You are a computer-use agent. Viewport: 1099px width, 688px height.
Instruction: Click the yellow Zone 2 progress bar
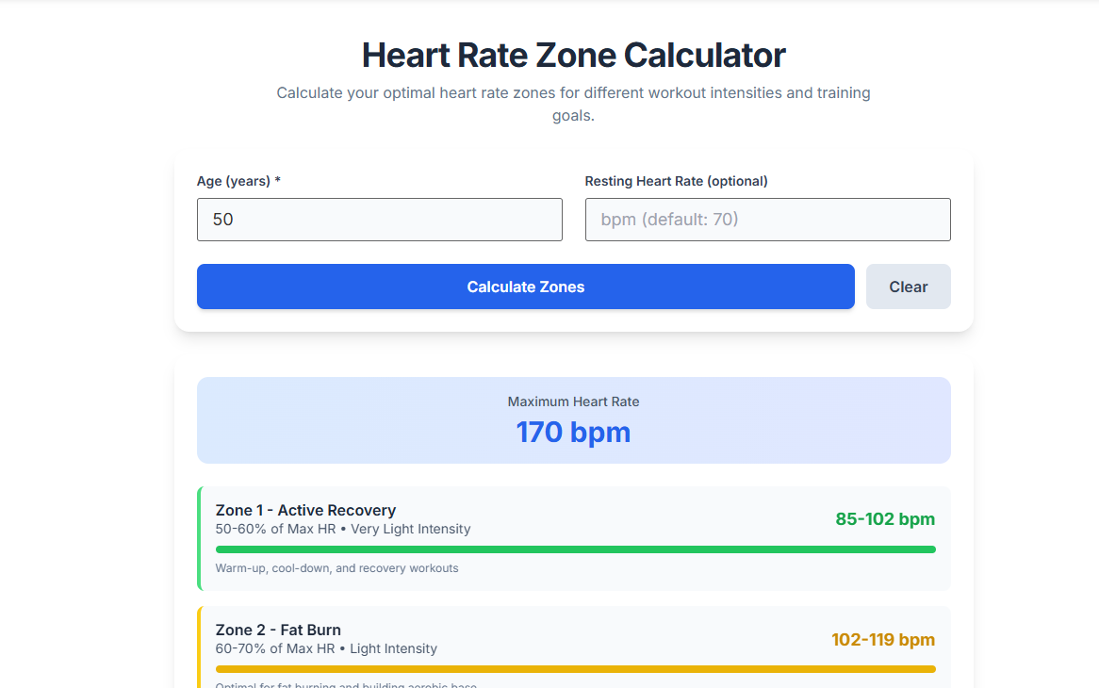(575, 668)
